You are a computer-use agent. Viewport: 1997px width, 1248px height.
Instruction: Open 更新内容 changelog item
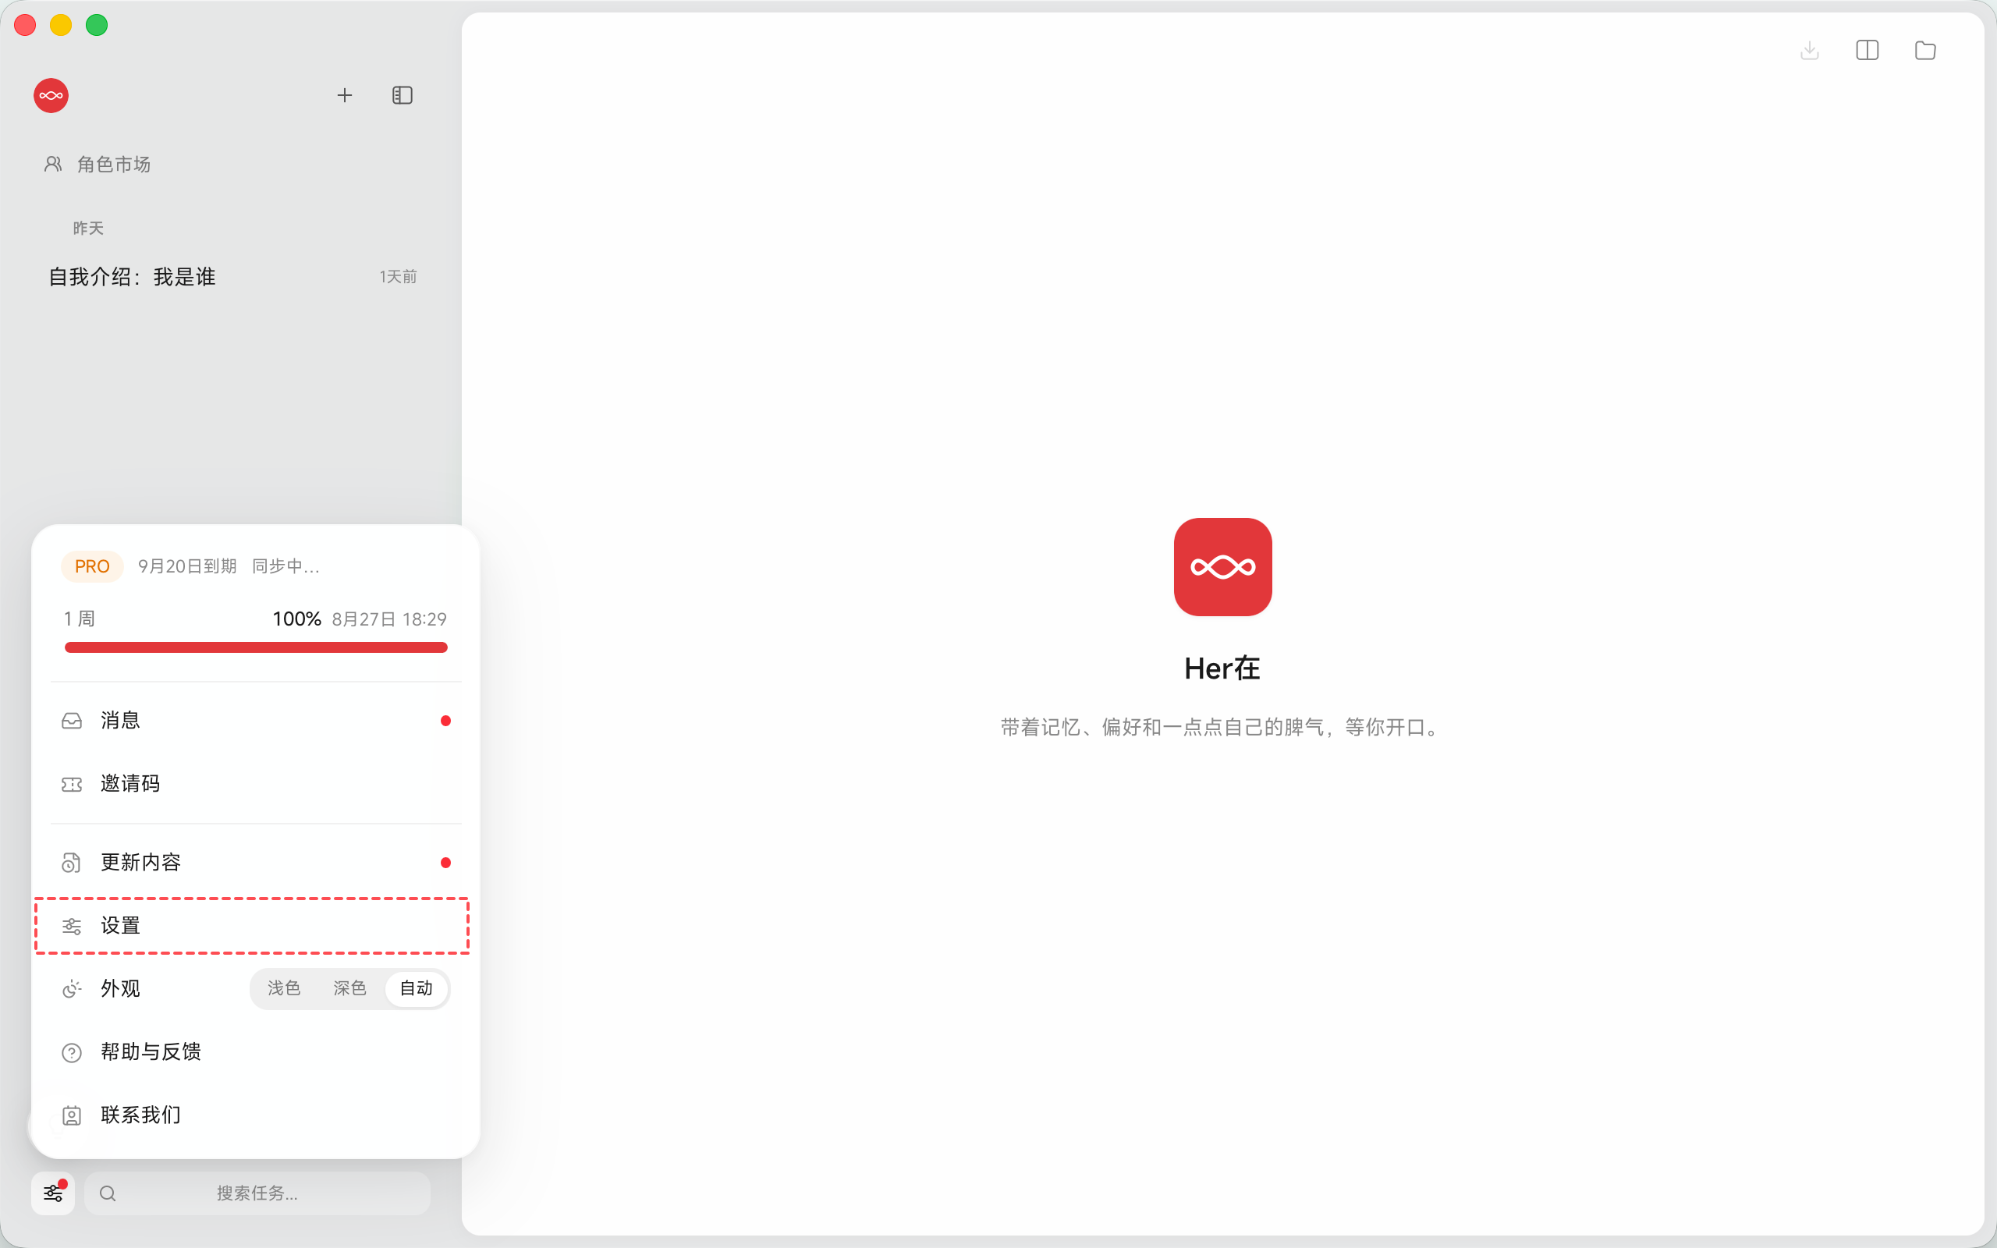coord(256,863)
